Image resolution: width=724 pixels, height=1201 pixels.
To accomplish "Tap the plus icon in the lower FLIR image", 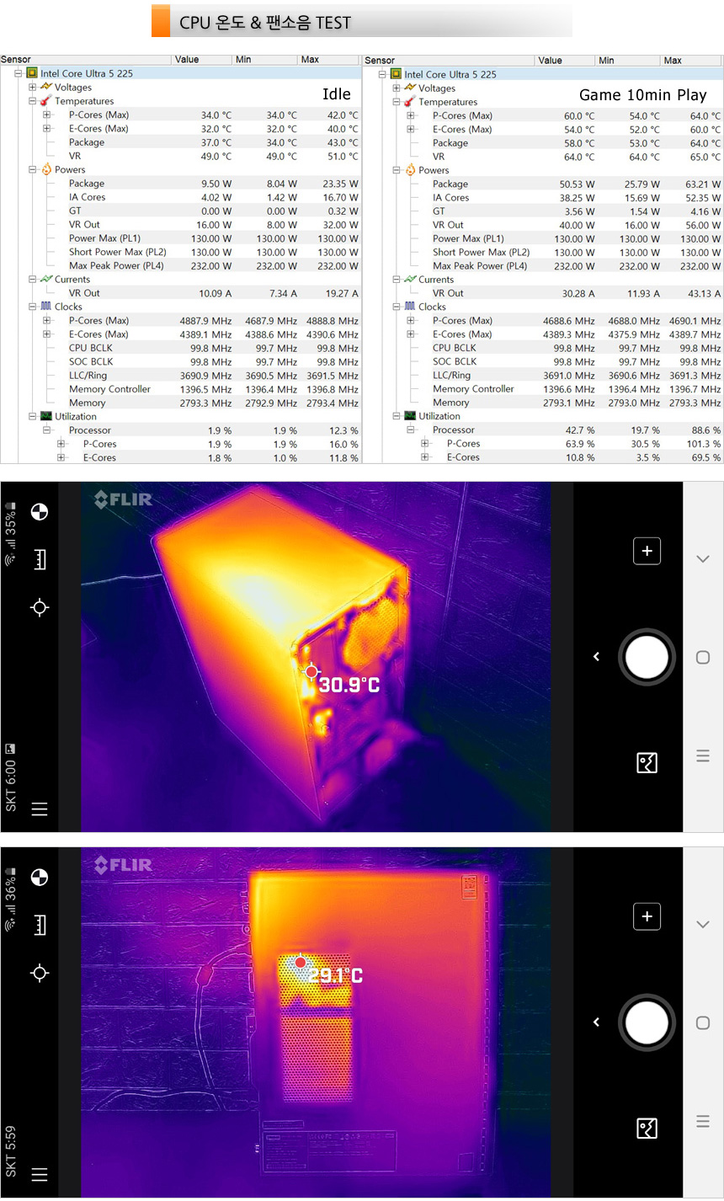I will pos(647,916).
